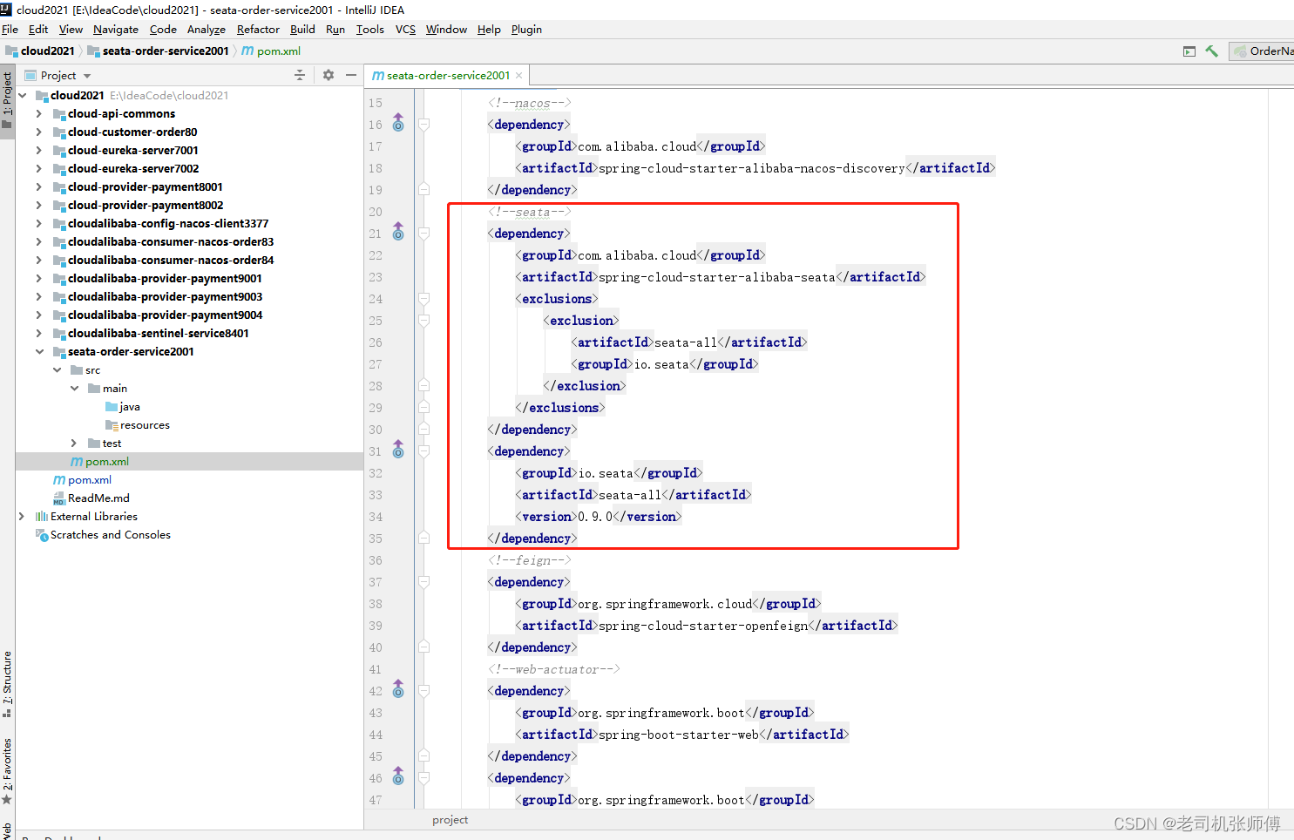Select cloud-provider-payment8001 in project tree
The image size is (1294, 840).
pyautogui.click(x=146, y=187)
